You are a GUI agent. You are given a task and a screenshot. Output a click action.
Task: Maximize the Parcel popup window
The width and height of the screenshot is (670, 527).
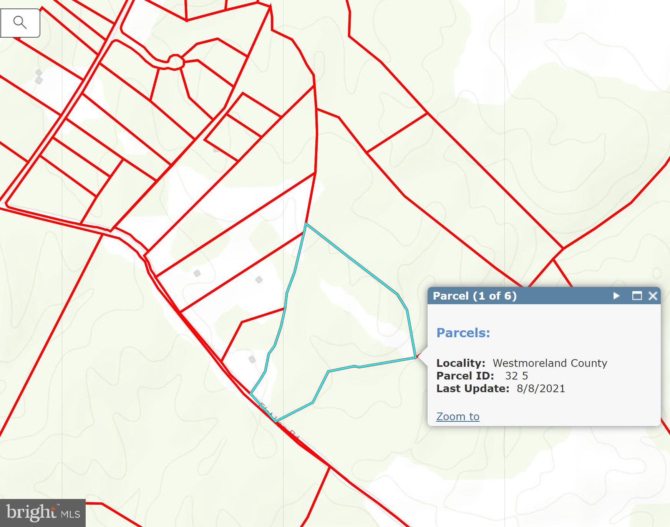tap(637, 296)
